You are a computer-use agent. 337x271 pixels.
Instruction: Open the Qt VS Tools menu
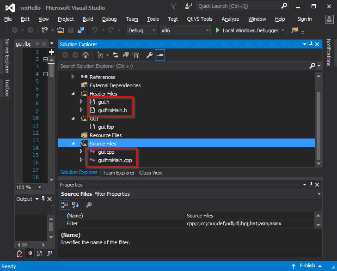pos(199,19)
